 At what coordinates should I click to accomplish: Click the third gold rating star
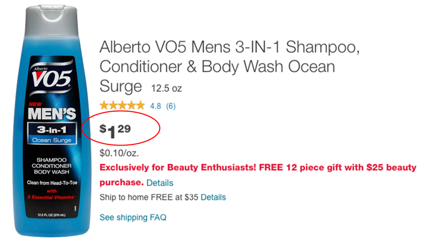122,106
